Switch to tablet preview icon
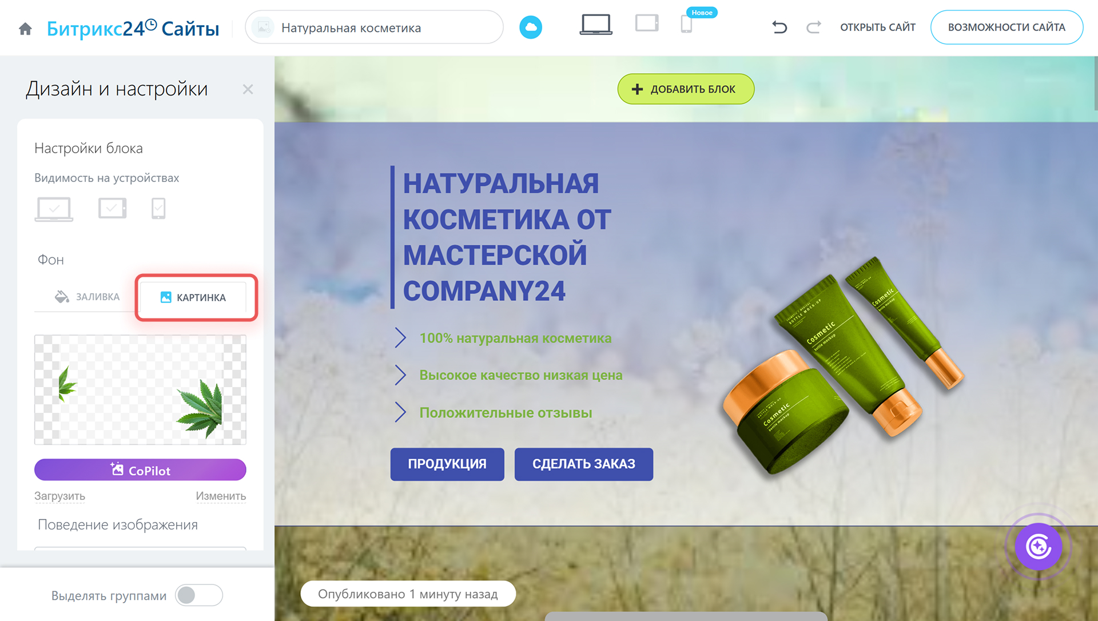 [x=647, y=24]
